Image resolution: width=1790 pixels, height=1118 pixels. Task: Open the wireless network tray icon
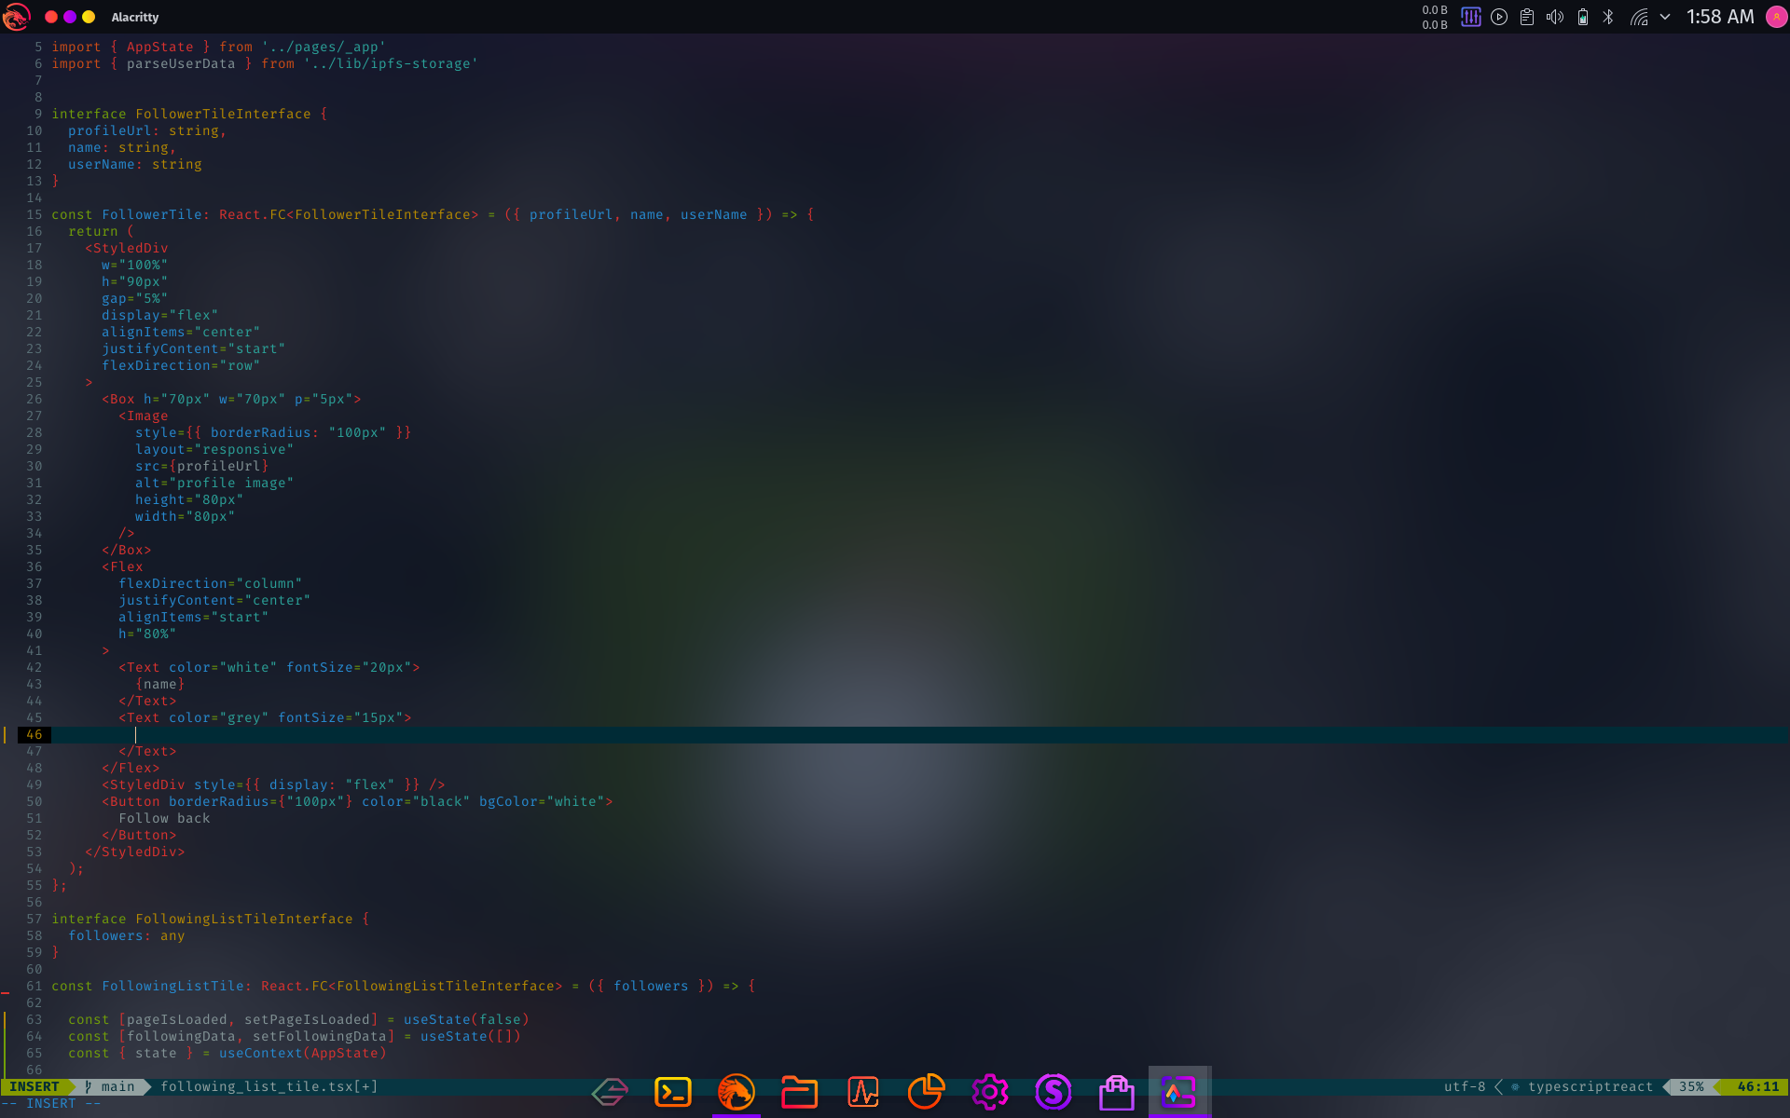tap(1638, 17)
